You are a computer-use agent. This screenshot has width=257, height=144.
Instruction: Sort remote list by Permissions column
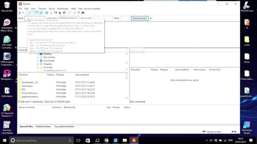(x=200, y=70)
